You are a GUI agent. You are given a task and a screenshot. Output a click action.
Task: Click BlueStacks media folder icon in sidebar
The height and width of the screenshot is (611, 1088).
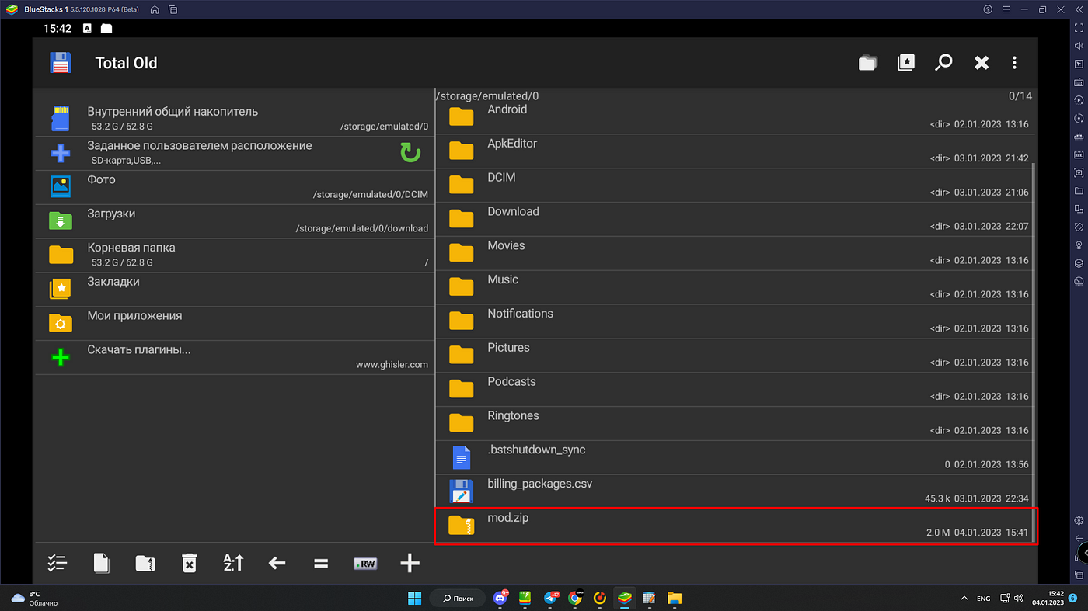pos(1079,191)
